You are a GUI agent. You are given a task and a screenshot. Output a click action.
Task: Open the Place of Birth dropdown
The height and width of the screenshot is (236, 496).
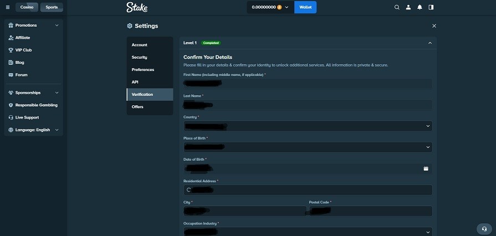(x=308, y=147)
